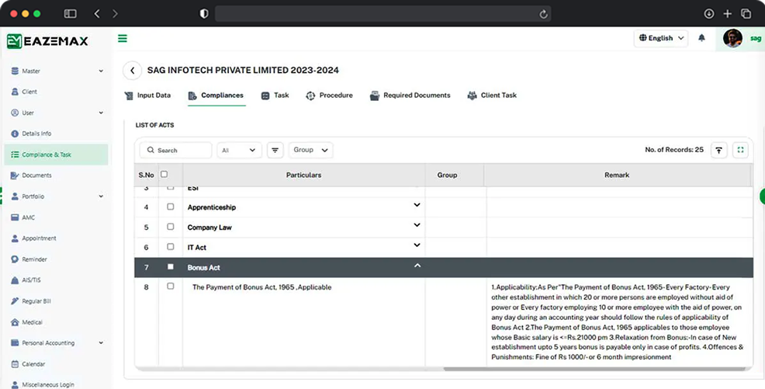Click the browser back arrow
Image resolution: width=765 pixels, height=389 pixels.
(97, 14)
